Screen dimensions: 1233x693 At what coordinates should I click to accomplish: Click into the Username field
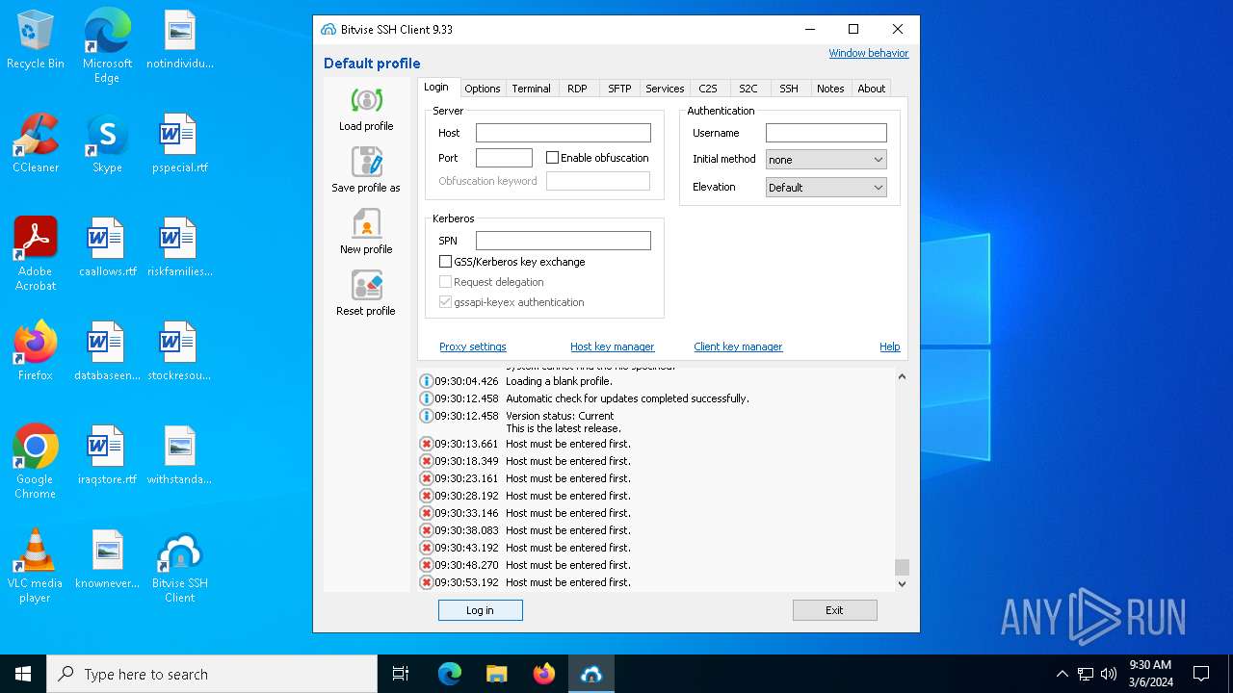[x=826, y=133]
